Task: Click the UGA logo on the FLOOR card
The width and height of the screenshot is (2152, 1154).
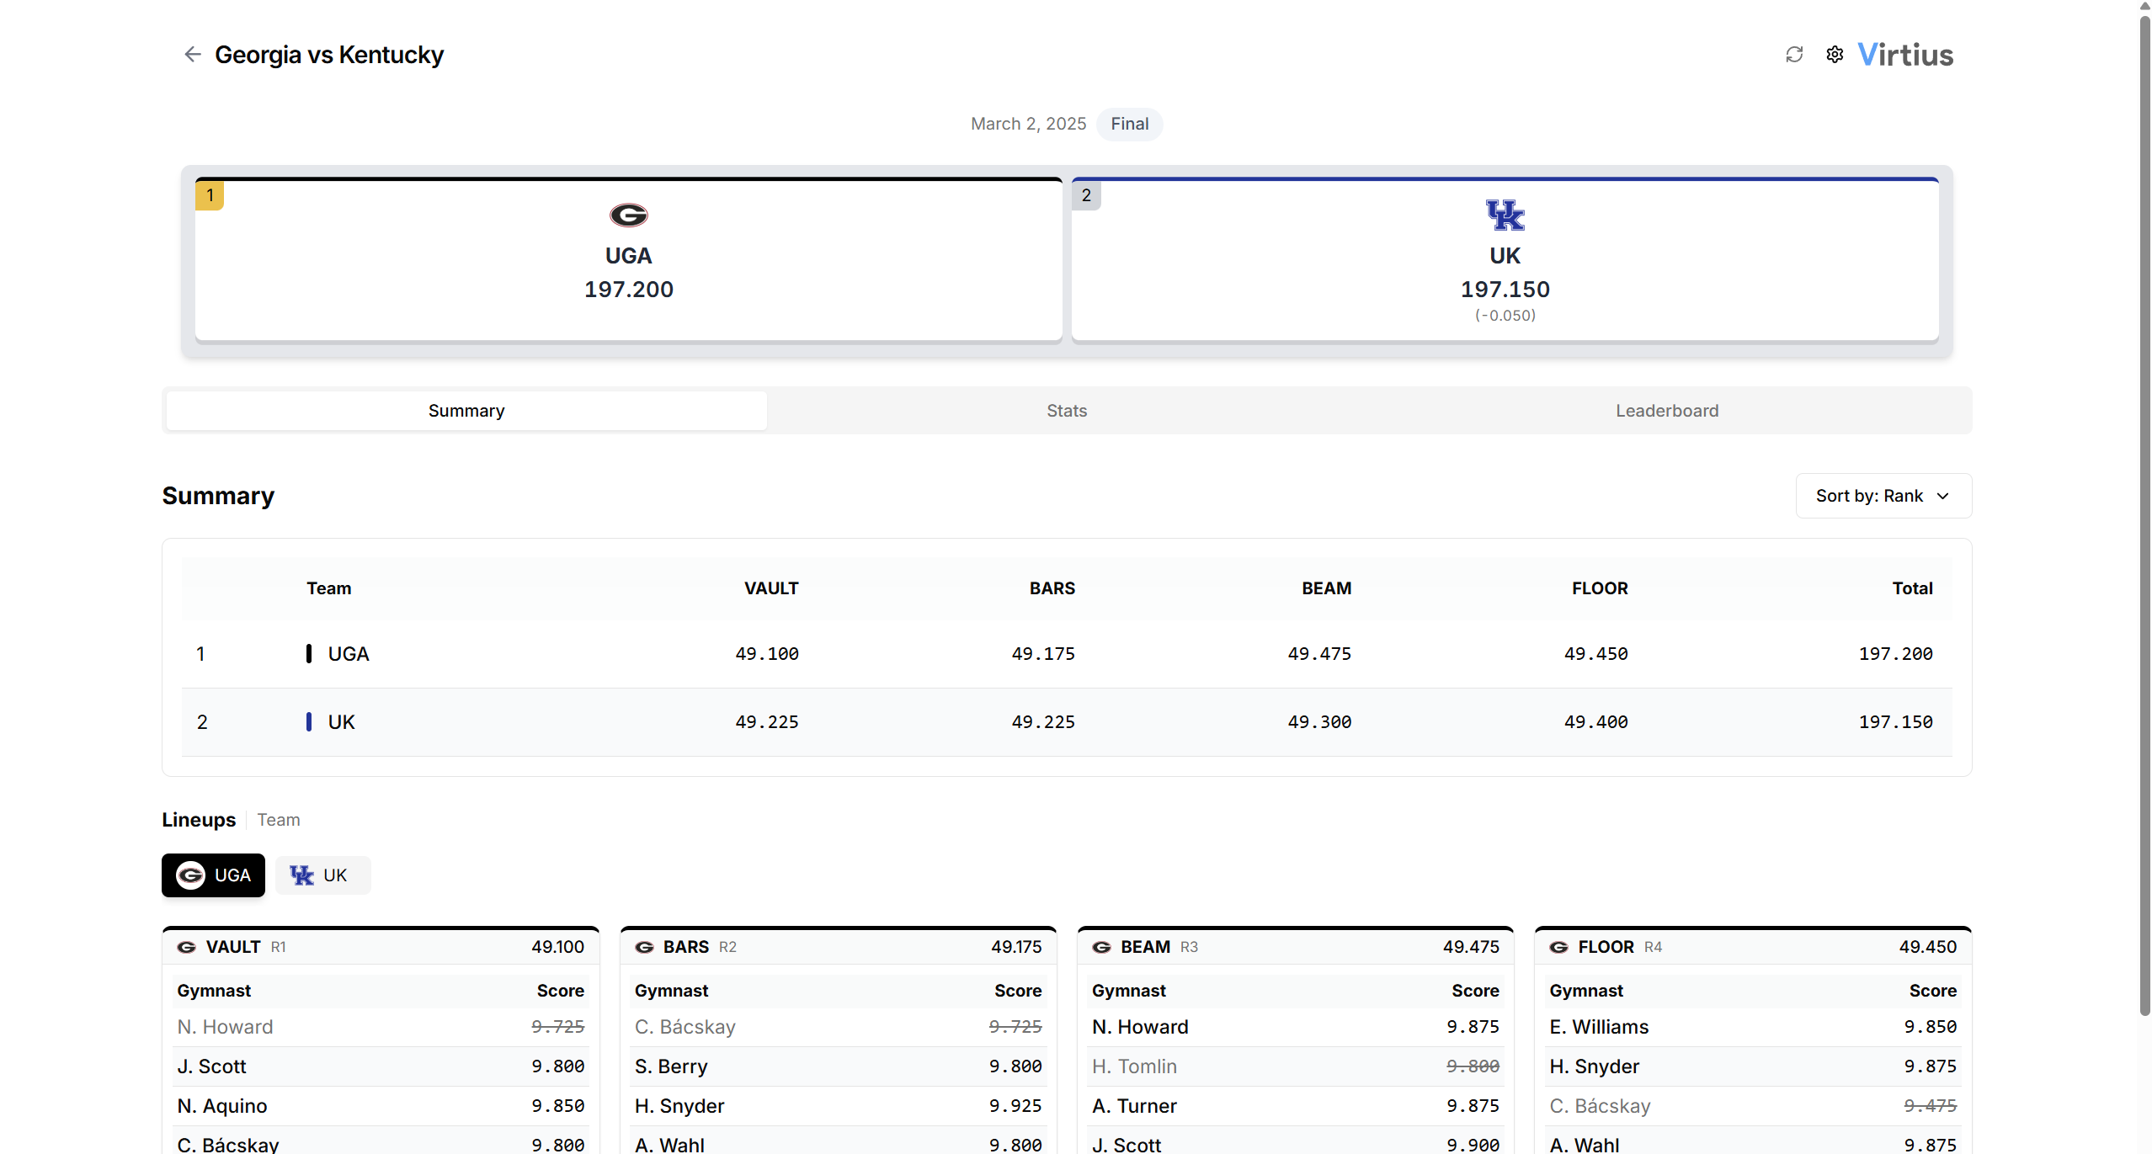Action: tap(1559, 946)
